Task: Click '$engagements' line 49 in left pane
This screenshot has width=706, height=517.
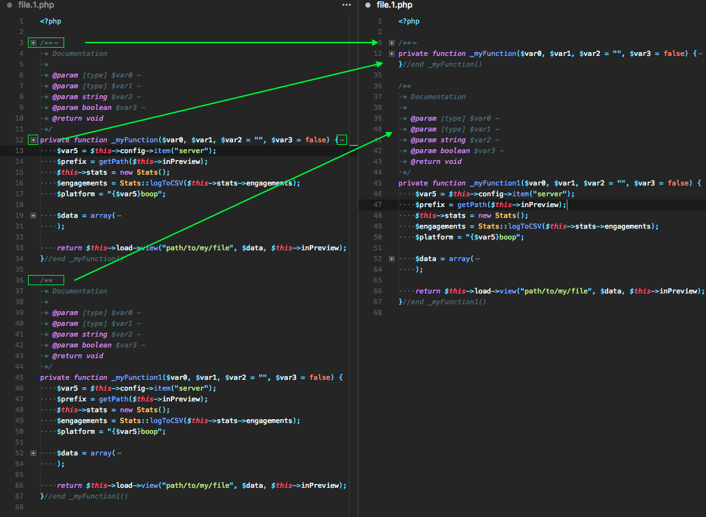Action: tap(179, 420)
